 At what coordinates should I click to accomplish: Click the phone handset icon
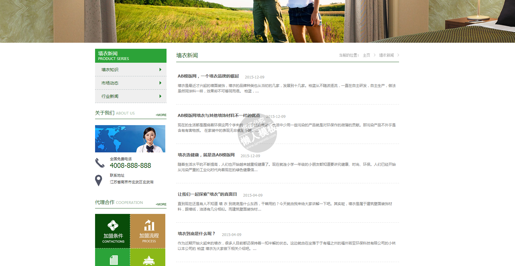[100, 163]
